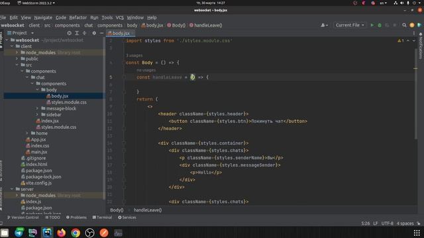Open the editor tabs options menu
Viewport: 424px width, 238px height.
[x=413, y=33]
